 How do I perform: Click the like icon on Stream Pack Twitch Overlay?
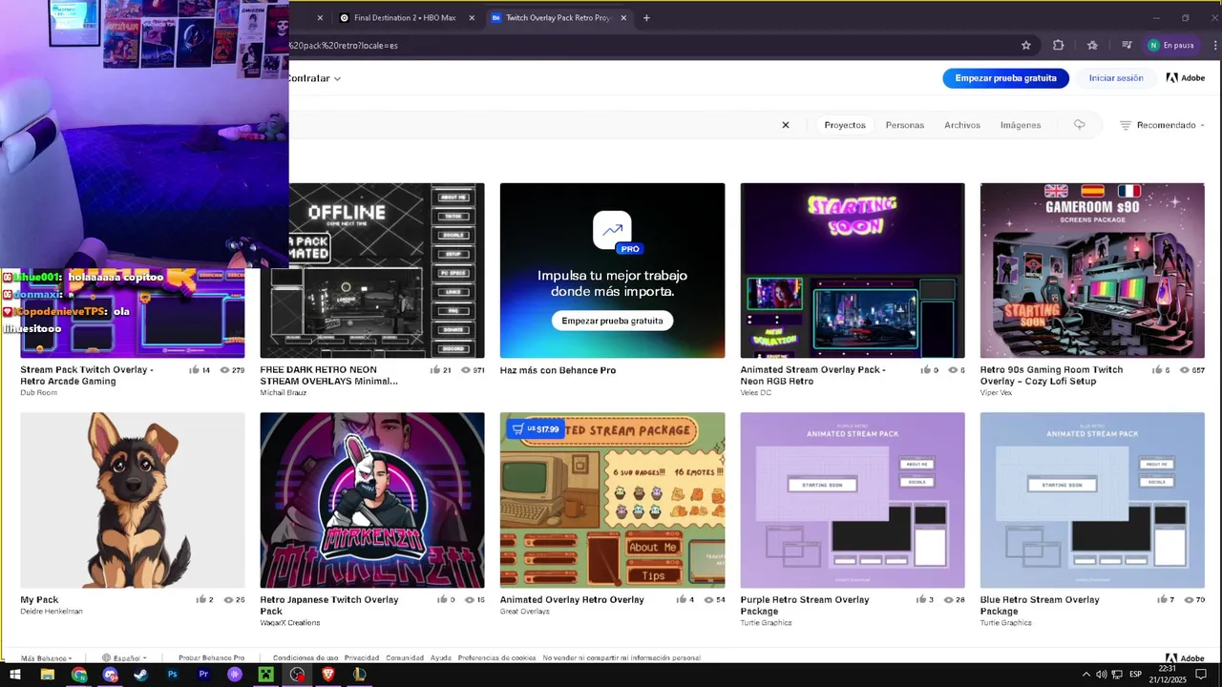(x=195, y=370)
